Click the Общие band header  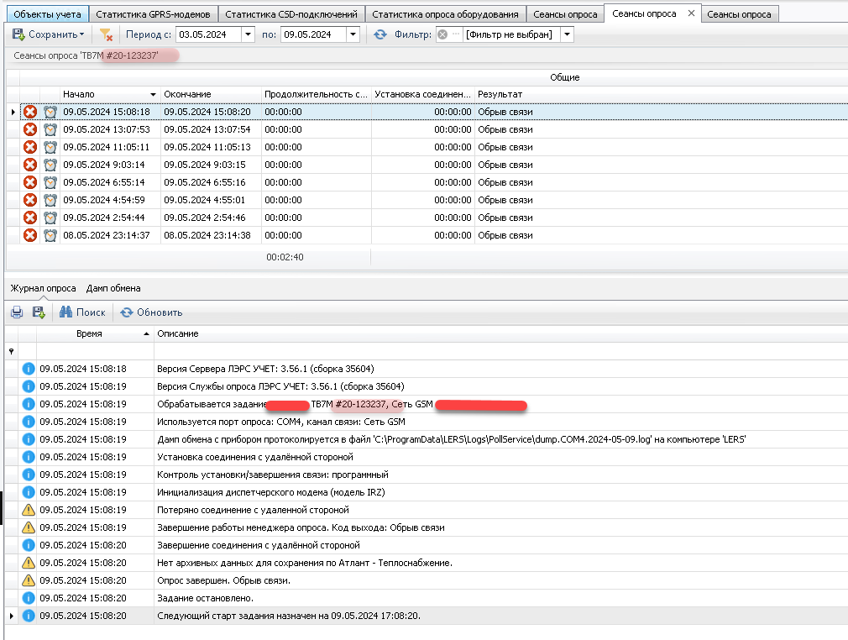tap(564, 77)
